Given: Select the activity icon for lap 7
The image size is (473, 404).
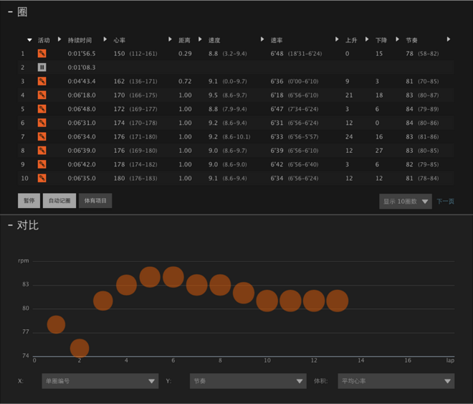Looking at the screenshot, I should pyautogui.click(x=42, y=137).
